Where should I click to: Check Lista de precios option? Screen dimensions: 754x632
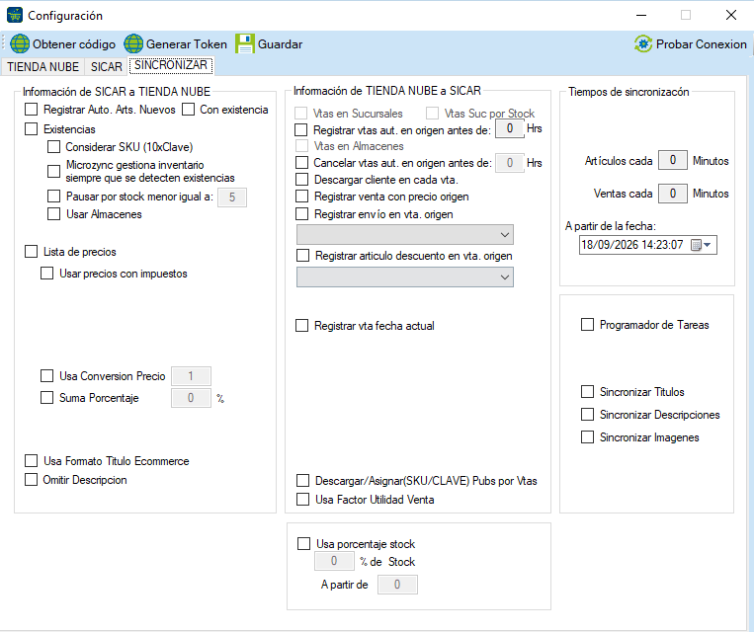pyautogui.click(x=32, y=252)
